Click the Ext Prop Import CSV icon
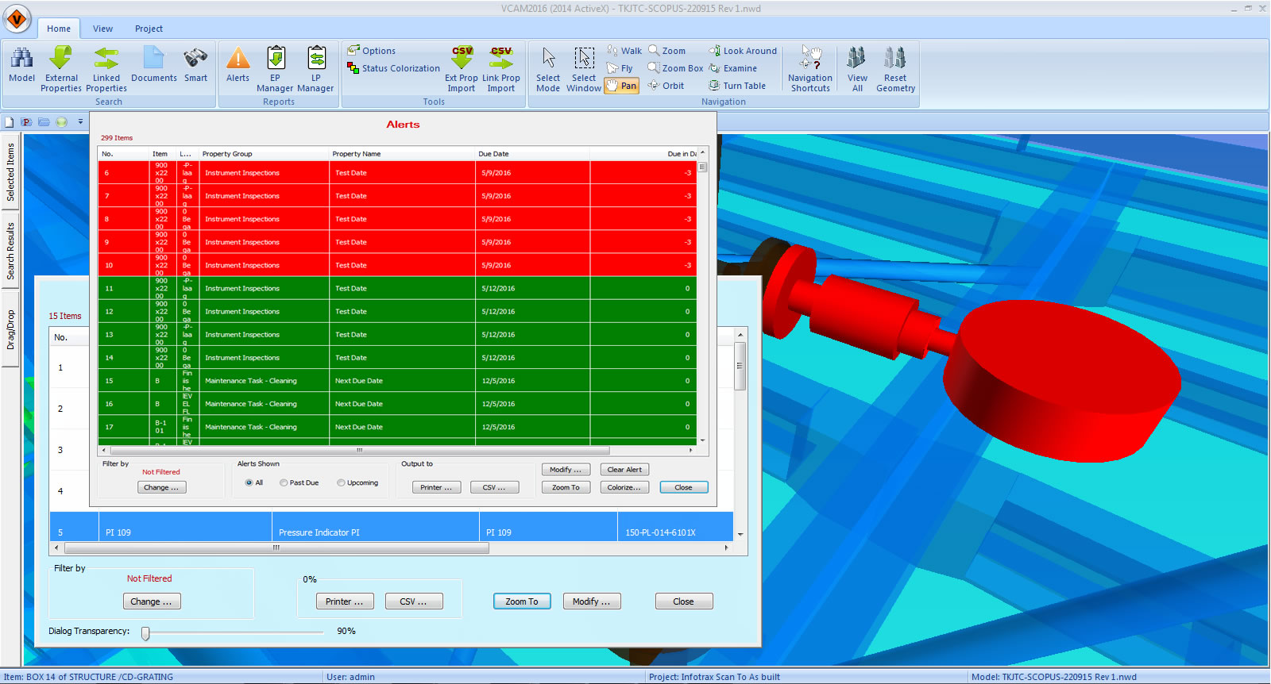1271x684 pixels. click(462, 59)
